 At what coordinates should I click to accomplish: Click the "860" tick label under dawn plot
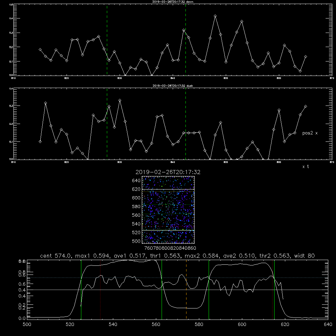pos(279,78)
